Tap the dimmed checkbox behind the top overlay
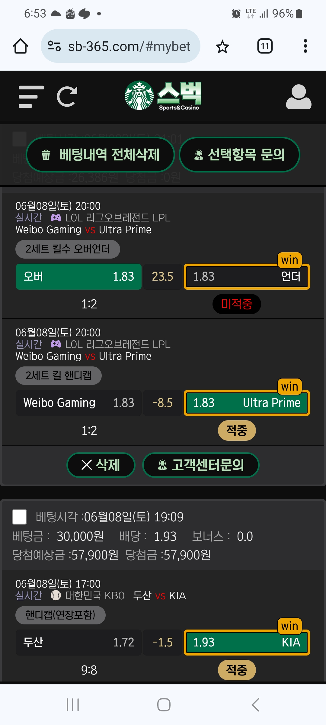This screenshot has width=326, height=725. [x=19, y=139]
